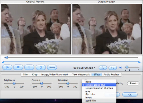The width and height of the screenshot is (143, 103).
Task: Click the Play button
Action: (x=7, y=67)
